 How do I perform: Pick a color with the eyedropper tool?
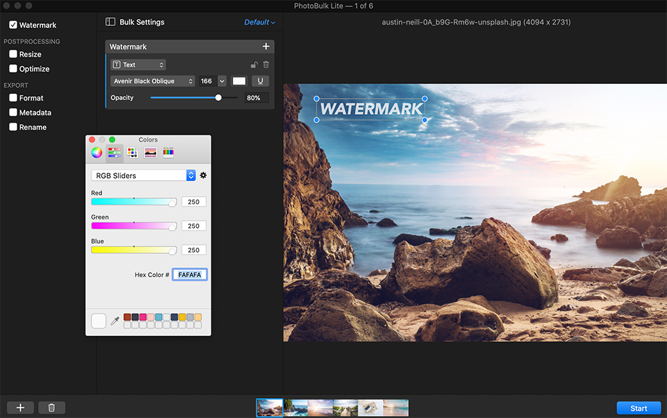[x=115, y=321]
